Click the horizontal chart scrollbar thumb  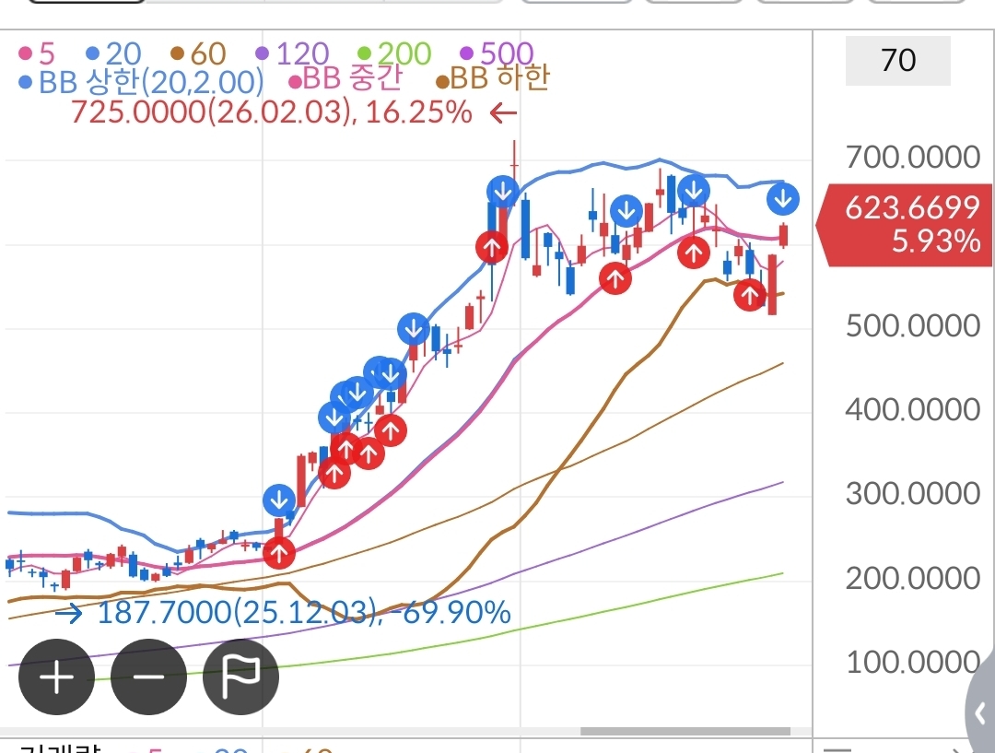point(685,732)
